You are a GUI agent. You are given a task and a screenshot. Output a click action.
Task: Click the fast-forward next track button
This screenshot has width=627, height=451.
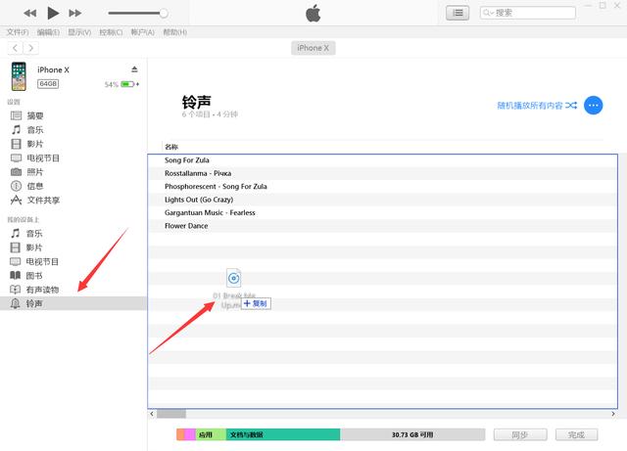click(x=74, y=13)
